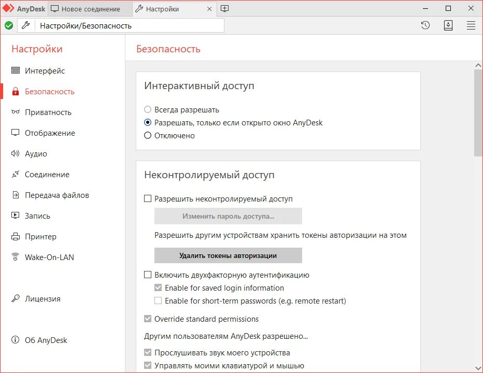Switch to the Новое соединение tab
Image resolution: width=483 pixels, height=373 pixels.
tap(90, 9)
